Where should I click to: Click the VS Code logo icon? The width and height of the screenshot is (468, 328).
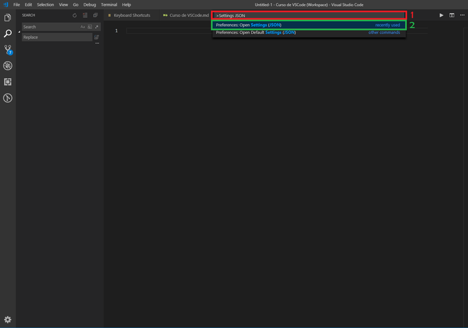(x=6, y=5)
